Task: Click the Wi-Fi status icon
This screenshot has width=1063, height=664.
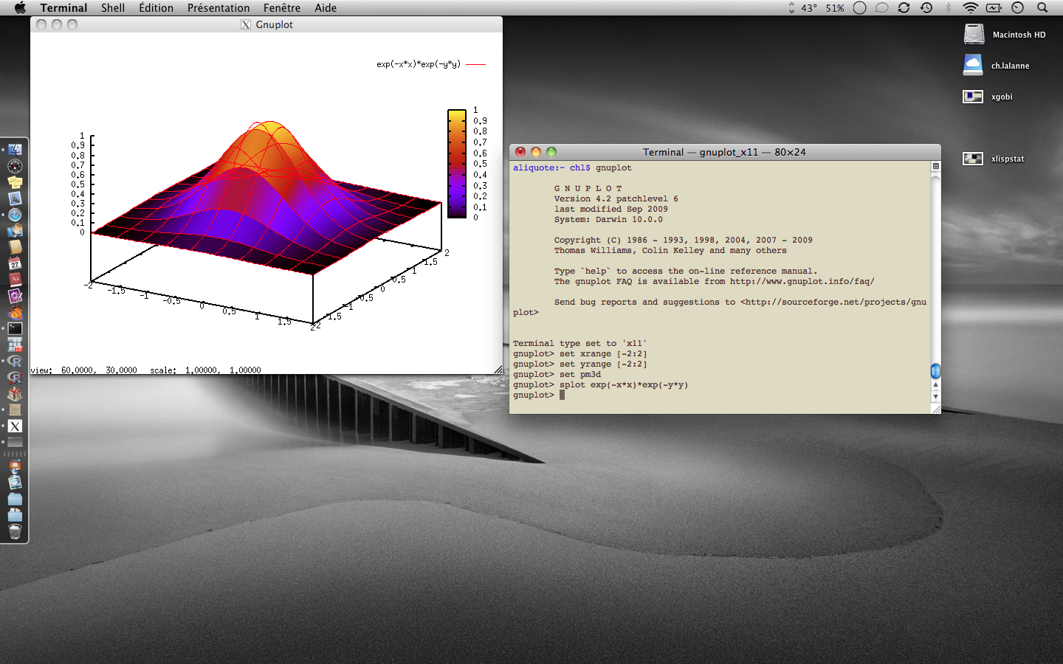Action: point(970,8)
